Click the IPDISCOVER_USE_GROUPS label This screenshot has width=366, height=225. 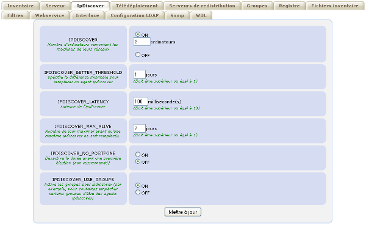[x=83, y=179]
